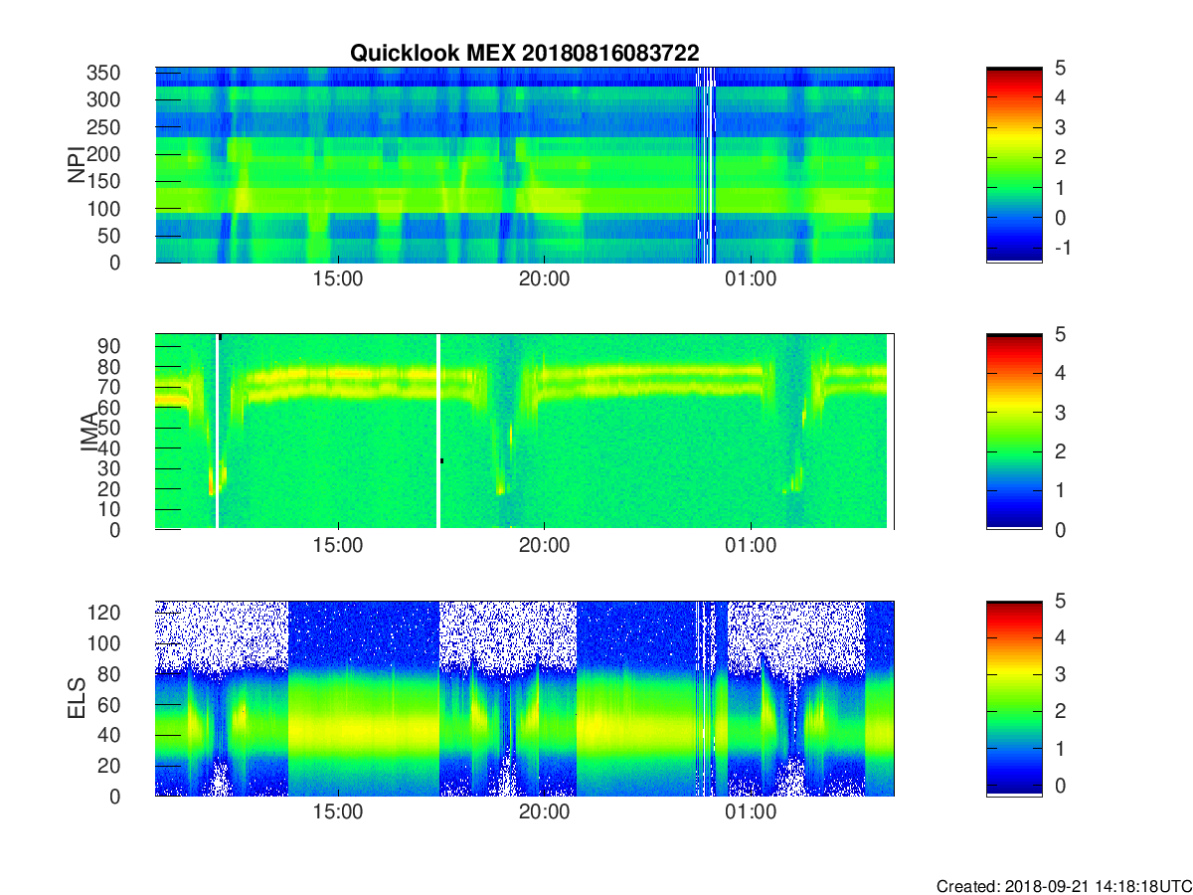
Task: Click the 15:00 tick under the NPI plot
Action: [x=338, y=278]
